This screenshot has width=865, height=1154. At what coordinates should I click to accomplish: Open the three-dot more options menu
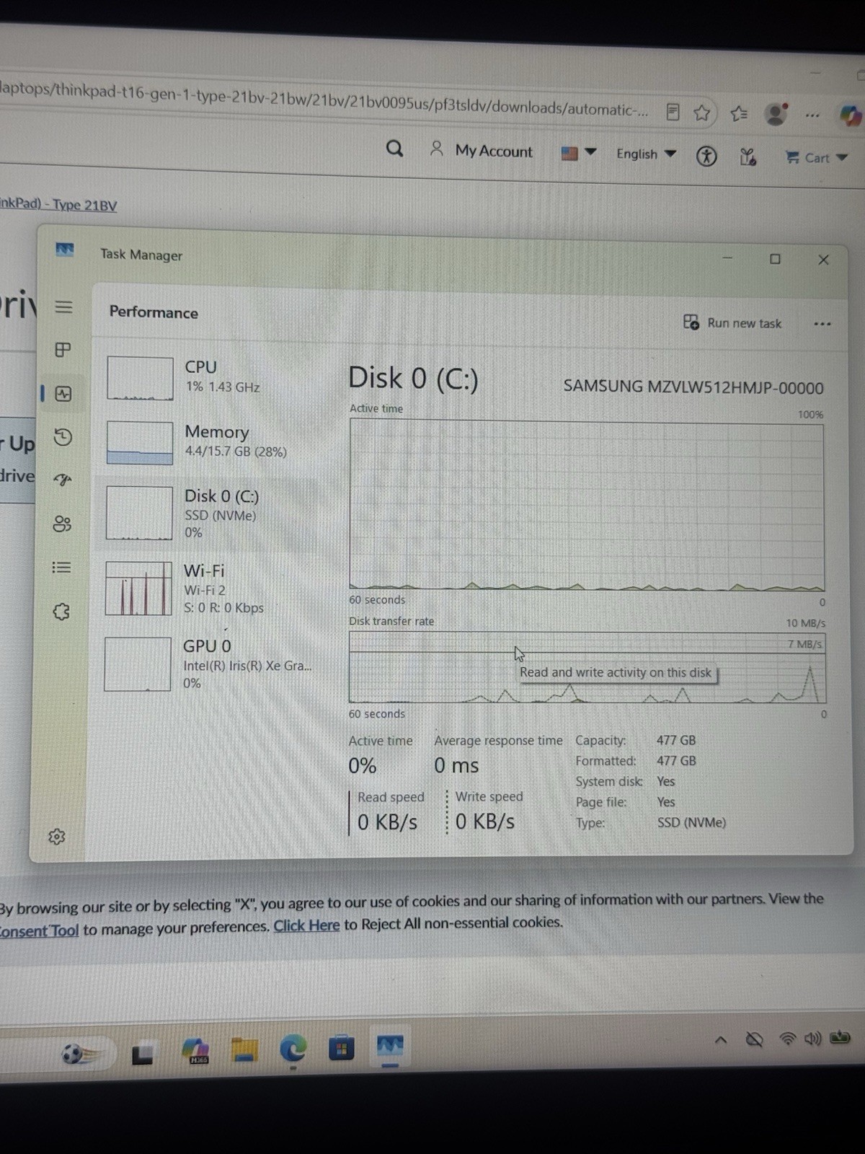[x=822, y=324]
